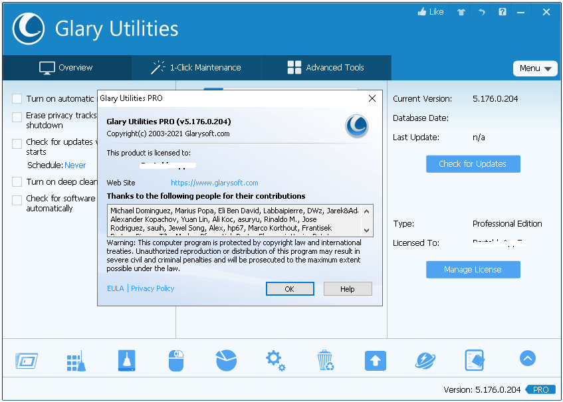Open the Browser Assistant planet icon
The height and width of the screenshot is (402, 563).
(425, 360)
